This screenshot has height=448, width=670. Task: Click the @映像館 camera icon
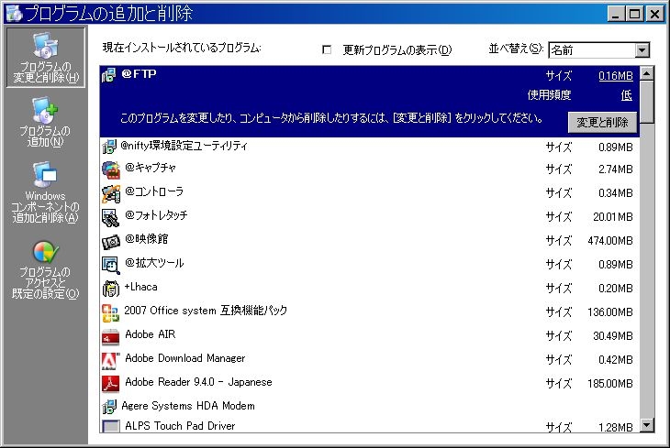(111, 242)
